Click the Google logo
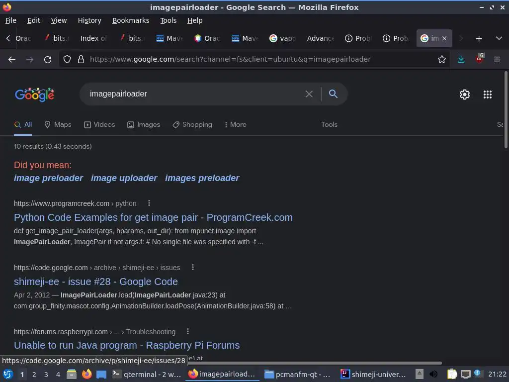This screenshot has width=509, height=382. point(34,95)
